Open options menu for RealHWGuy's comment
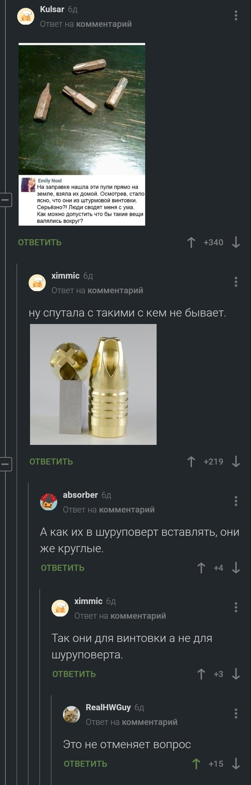Image resolution: width=251 pixels, height=785 pixels. tap(236, 714)
